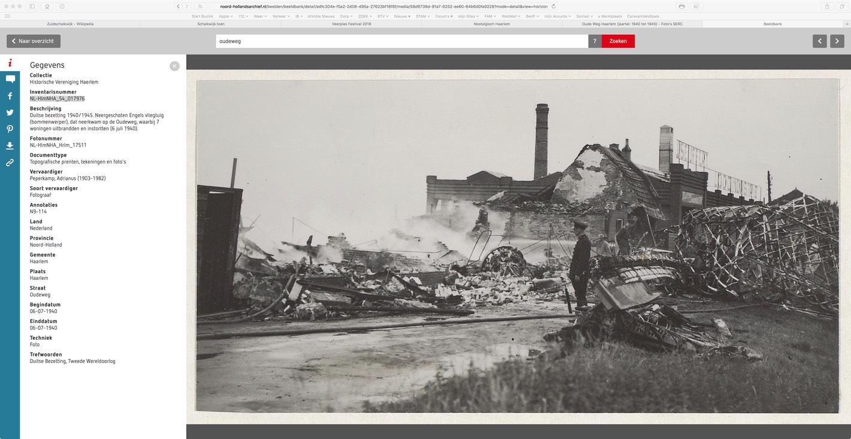Switch to Zuidschalkwijk - Wikipedia tab

(70, 24)
